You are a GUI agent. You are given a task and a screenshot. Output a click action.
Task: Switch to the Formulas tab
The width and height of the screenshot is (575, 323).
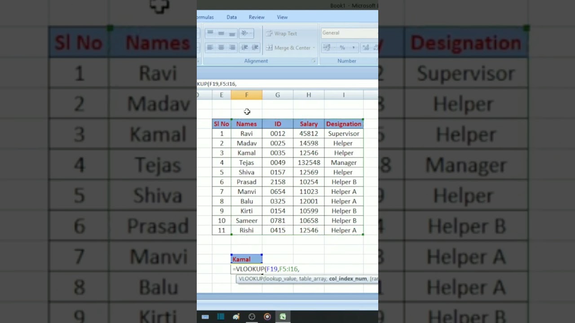(205, 17)
